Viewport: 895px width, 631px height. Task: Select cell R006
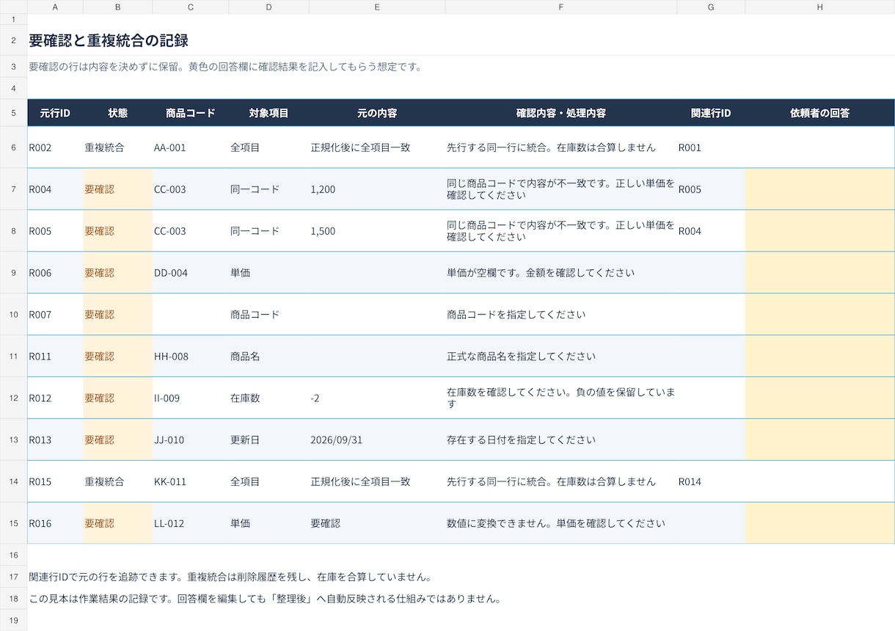pyautogui.click(x=55, y=273)
